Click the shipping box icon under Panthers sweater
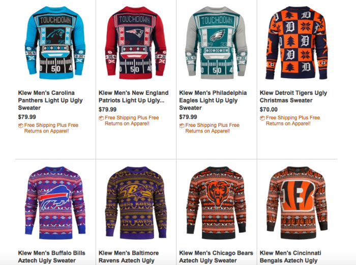The width and height of the screenshot is (356, 265). (21, 125)
